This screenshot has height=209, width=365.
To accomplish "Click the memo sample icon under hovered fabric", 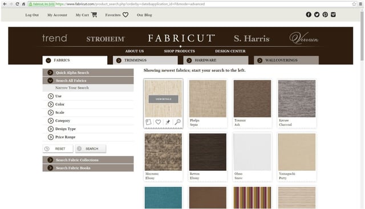I will click(x=148, y=122).
